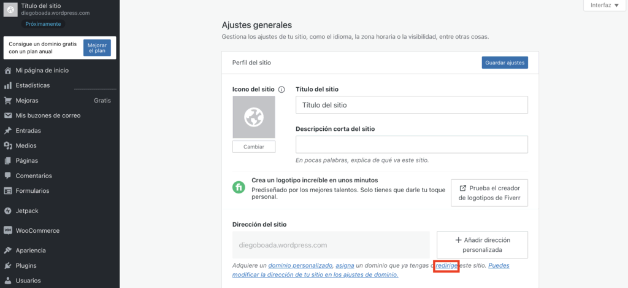Open the Interfaz dropdown
The image size is (628, 288).
pos(604,5)
